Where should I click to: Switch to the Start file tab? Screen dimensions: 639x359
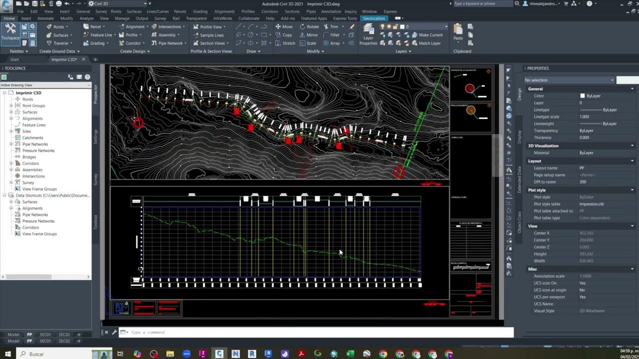15,59
